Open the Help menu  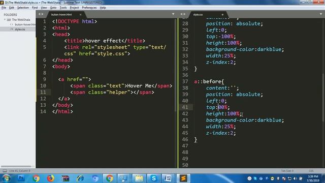103,8
